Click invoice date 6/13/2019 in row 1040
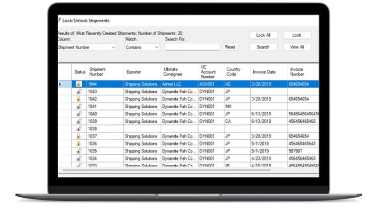The width and height of the screenshot is (374, 208). click(x=269, y=114)
